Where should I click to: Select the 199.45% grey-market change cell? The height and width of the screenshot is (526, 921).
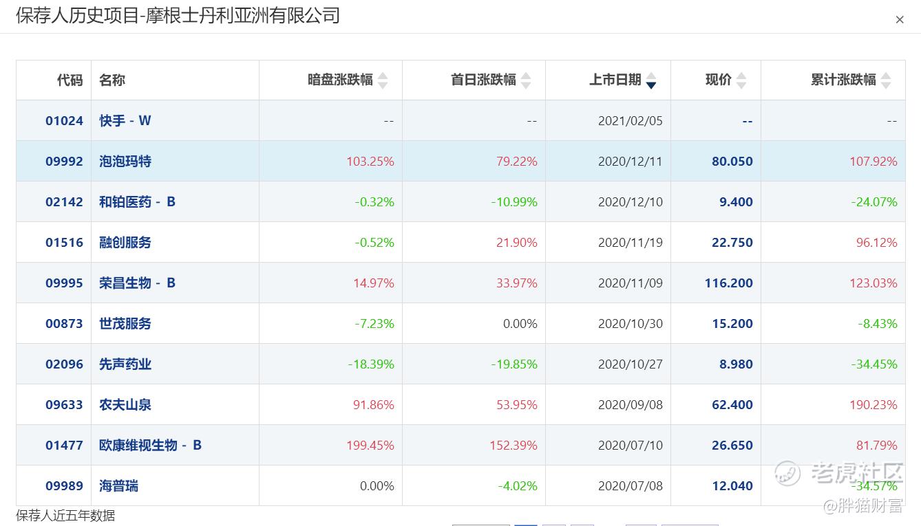tap(370, 446)
